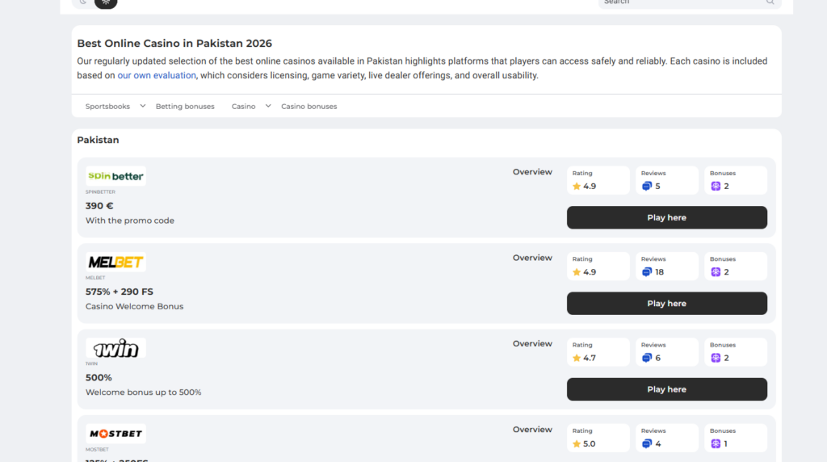Open the SpinBetter Overview link

532,172
